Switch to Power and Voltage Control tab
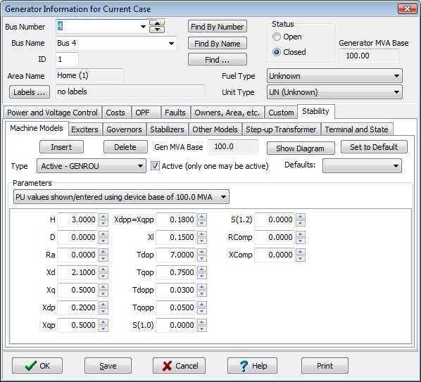 [52, 113]
